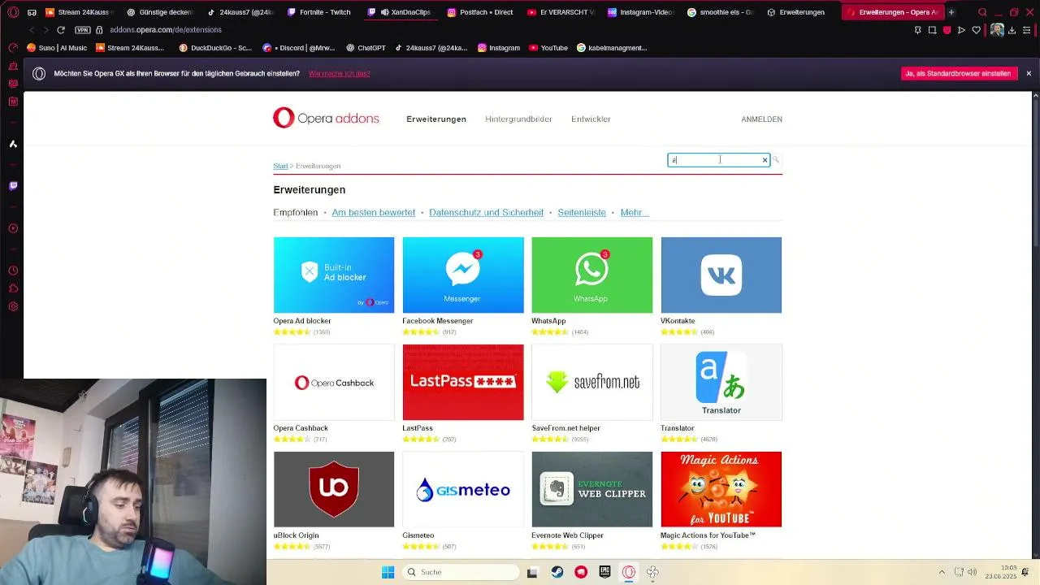Open a new tab with plus button

click(951, 12)
